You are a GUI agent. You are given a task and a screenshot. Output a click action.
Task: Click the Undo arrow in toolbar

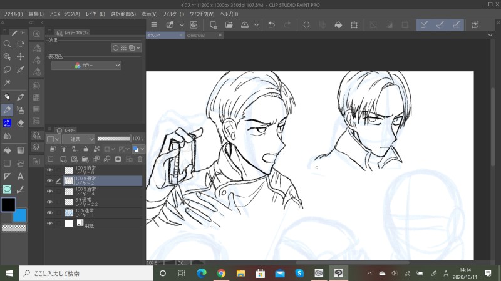pos(271,25)
